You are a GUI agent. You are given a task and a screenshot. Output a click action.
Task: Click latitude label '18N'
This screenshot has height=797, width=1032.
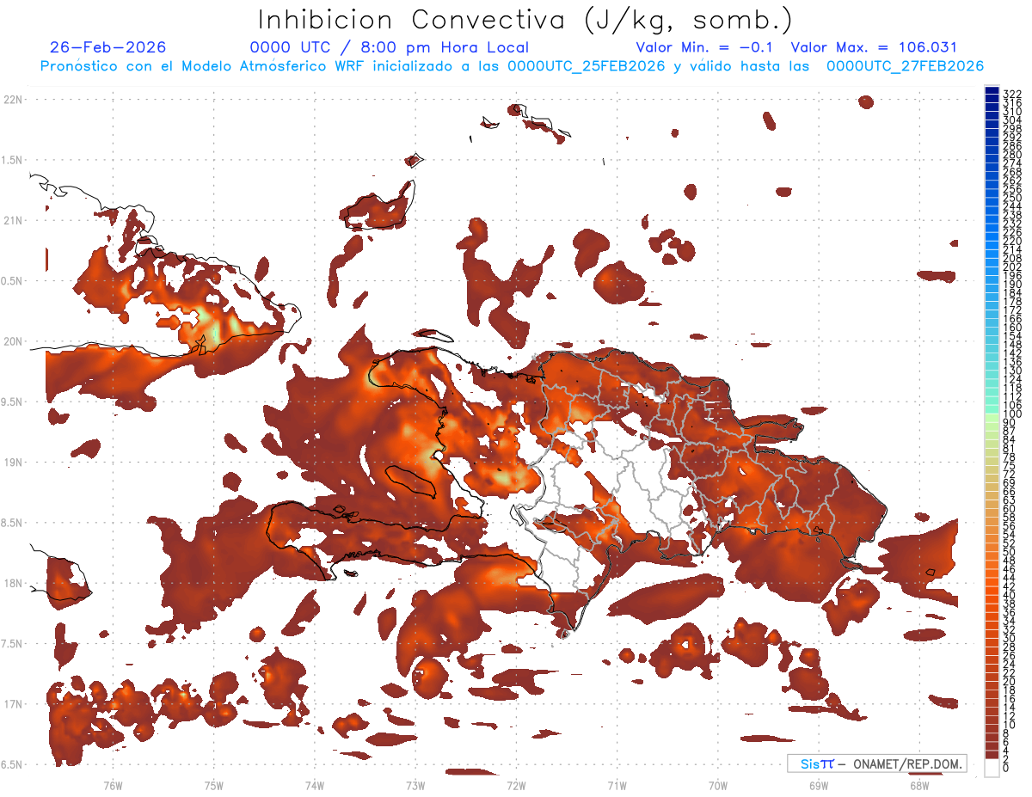13,583
